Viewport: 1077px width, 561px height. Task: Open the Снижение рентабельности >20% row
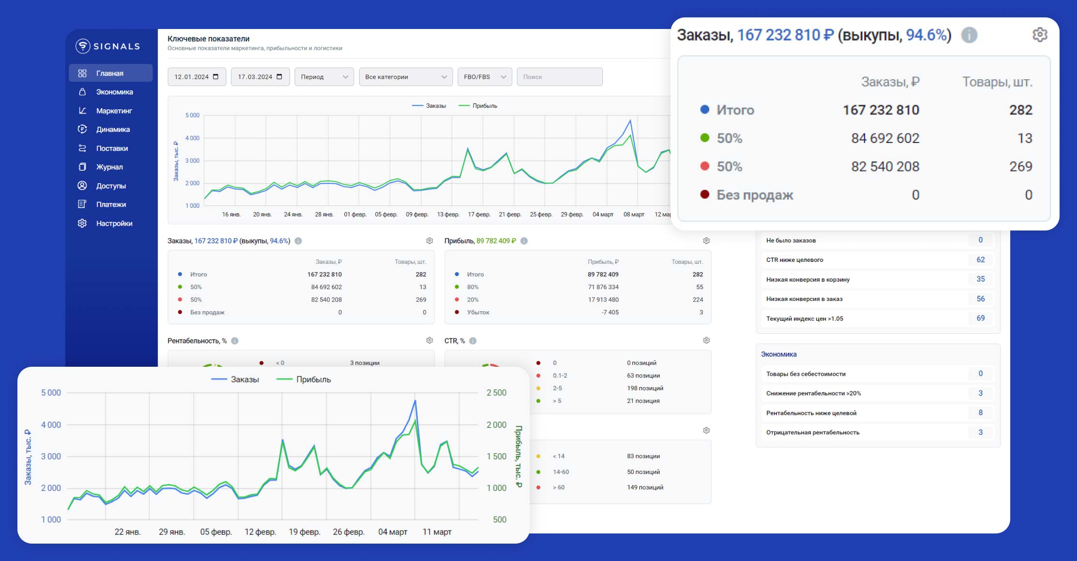coord(878,393)
